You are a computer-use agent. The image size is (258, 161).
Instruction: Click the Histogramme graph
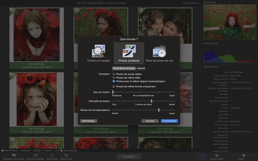(x=230, y=54)
